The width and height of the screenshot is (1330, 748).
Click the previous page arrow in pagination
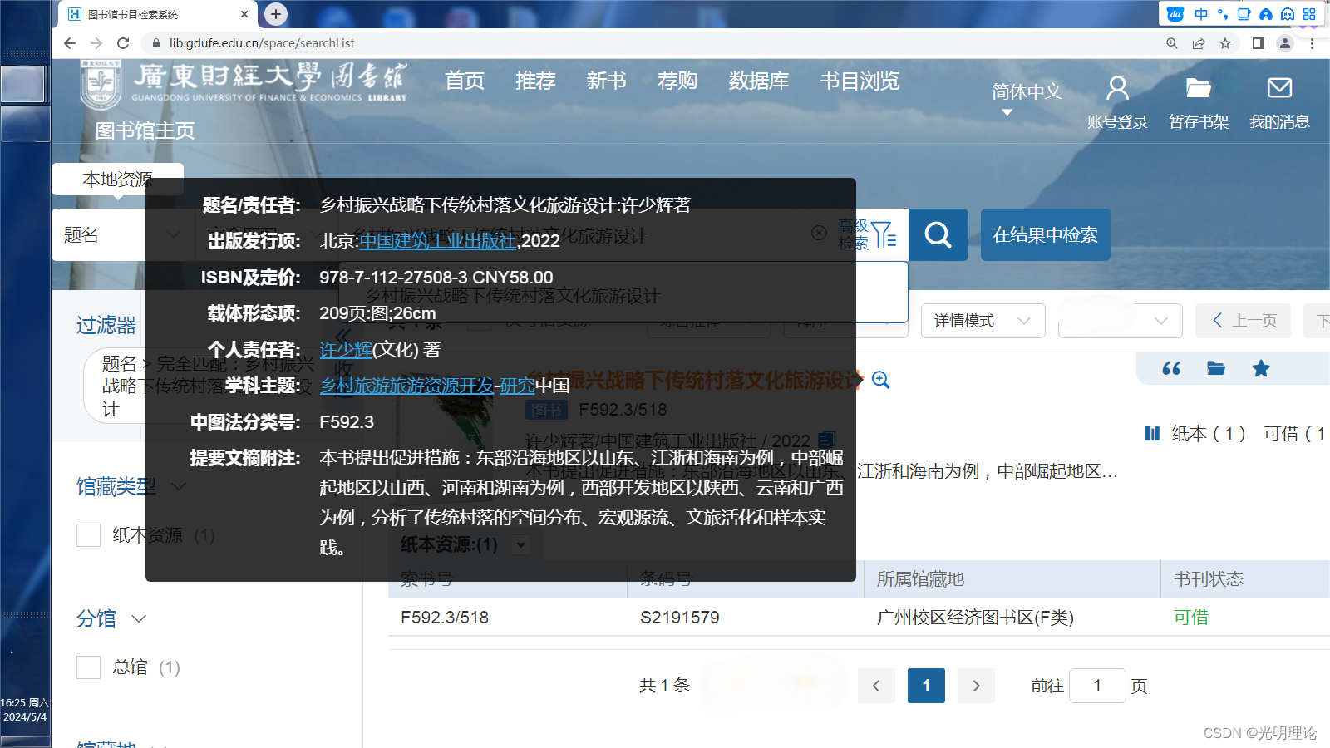(x=876, y=686)
